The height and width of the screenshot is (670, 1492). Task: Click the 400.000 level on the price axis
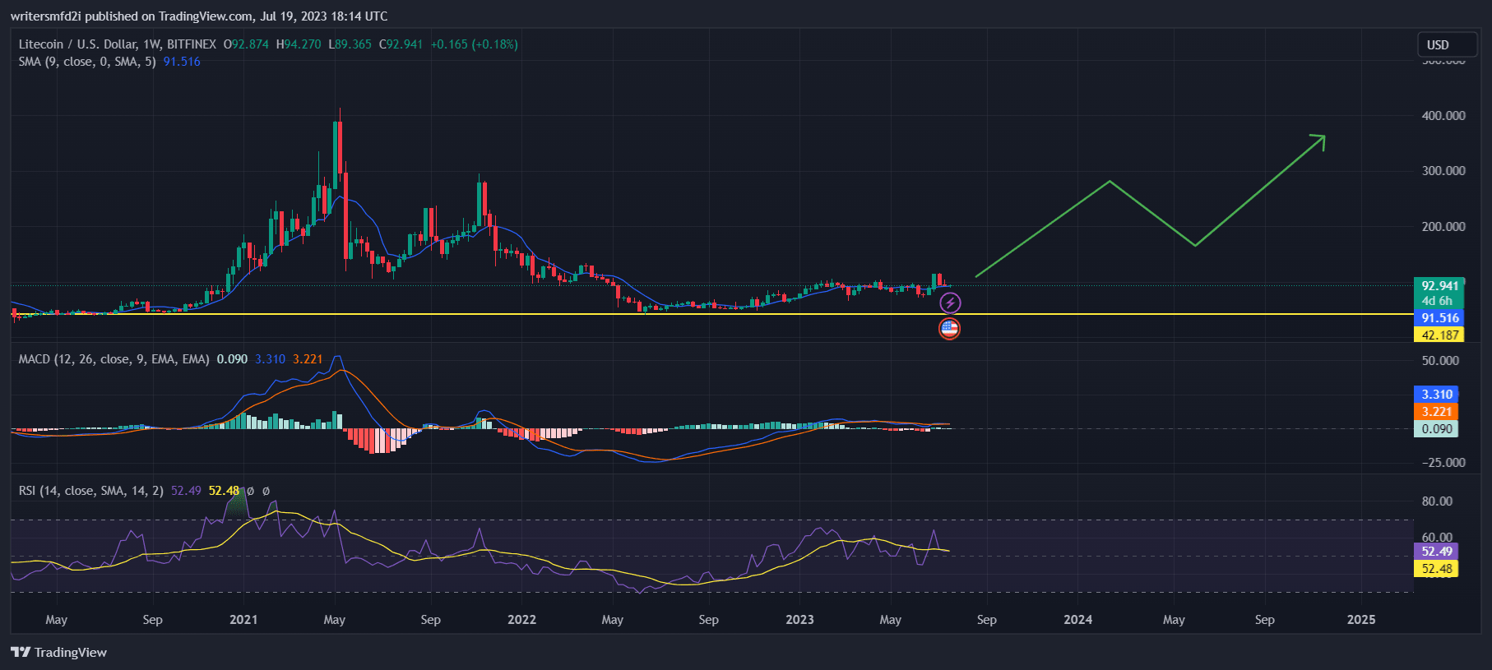pyautogui.click(x=1443, y=116)
